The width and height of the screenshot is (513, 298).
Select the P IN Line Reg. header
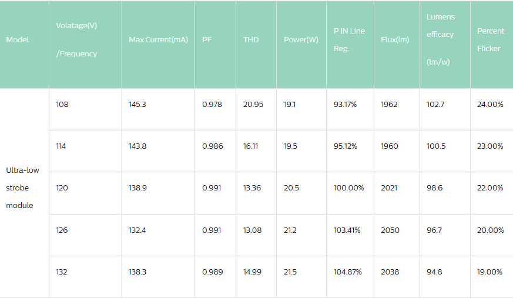tap(349, 40)
